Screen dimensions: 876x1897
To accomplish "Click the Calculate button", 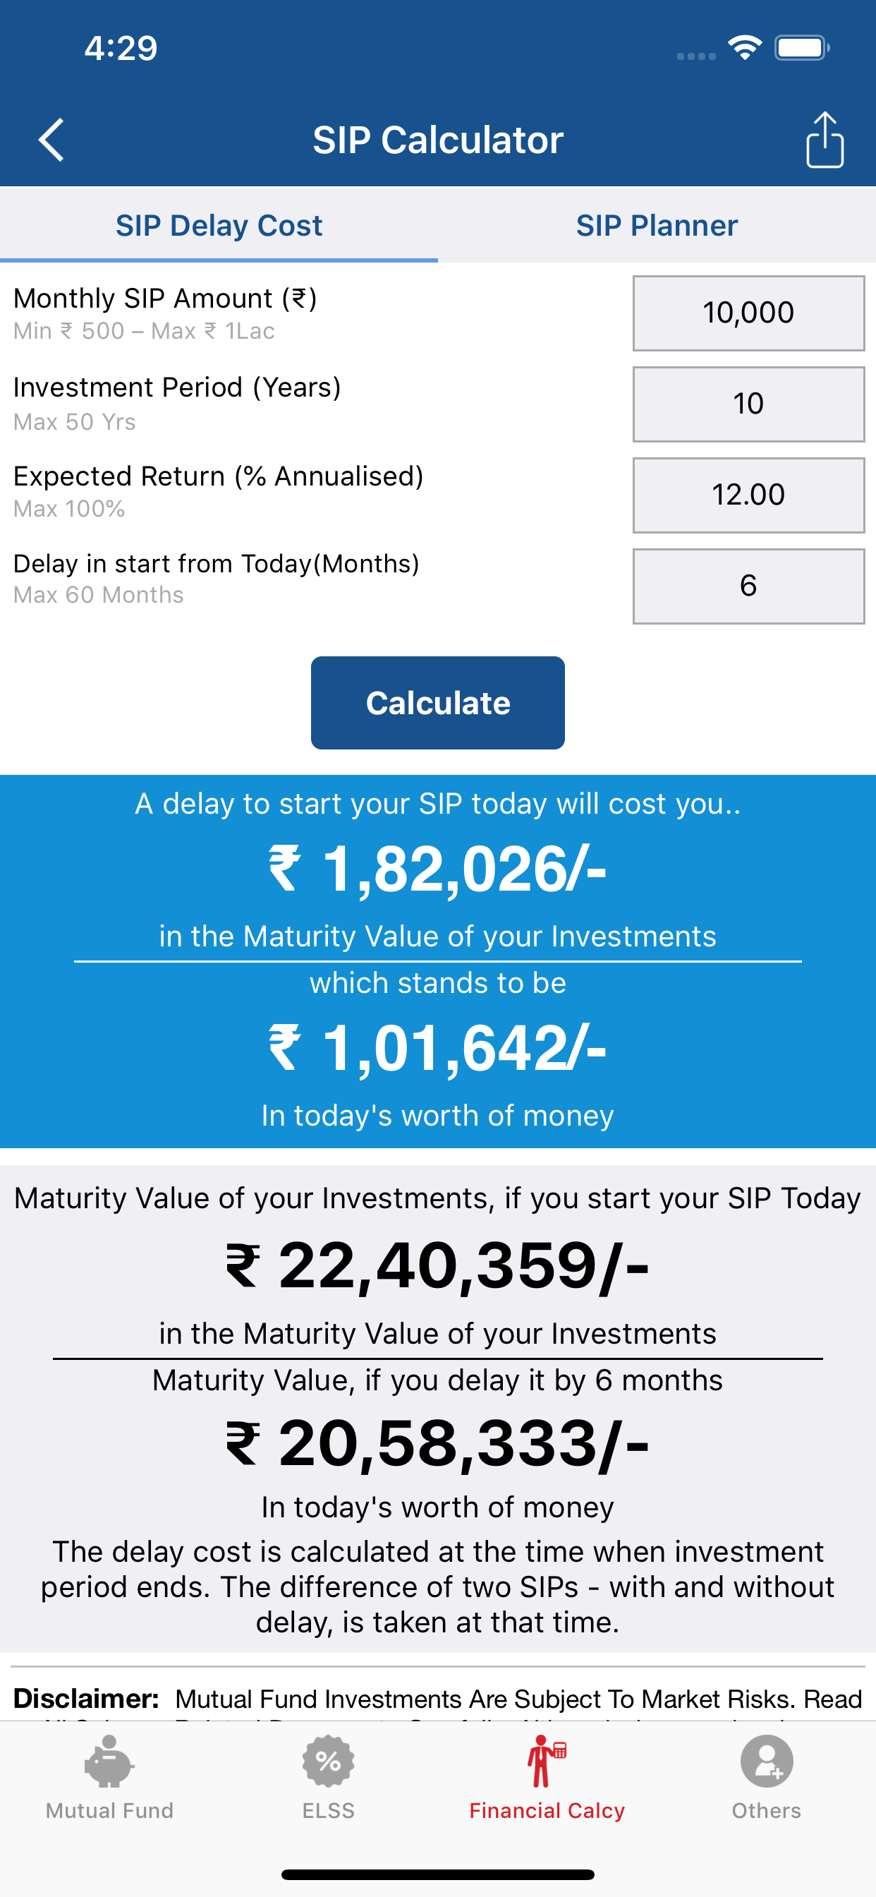I will pyautogui.click(x=438, y=702).
